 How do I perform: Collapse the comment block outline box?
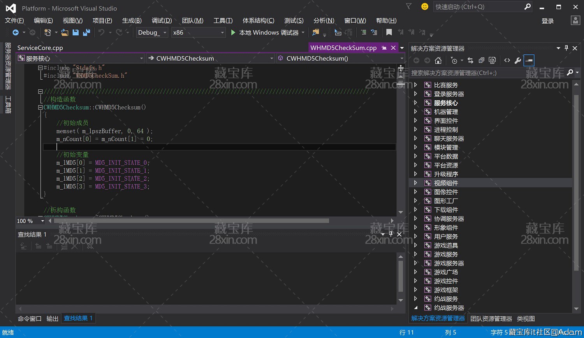(x=40, y=91)
